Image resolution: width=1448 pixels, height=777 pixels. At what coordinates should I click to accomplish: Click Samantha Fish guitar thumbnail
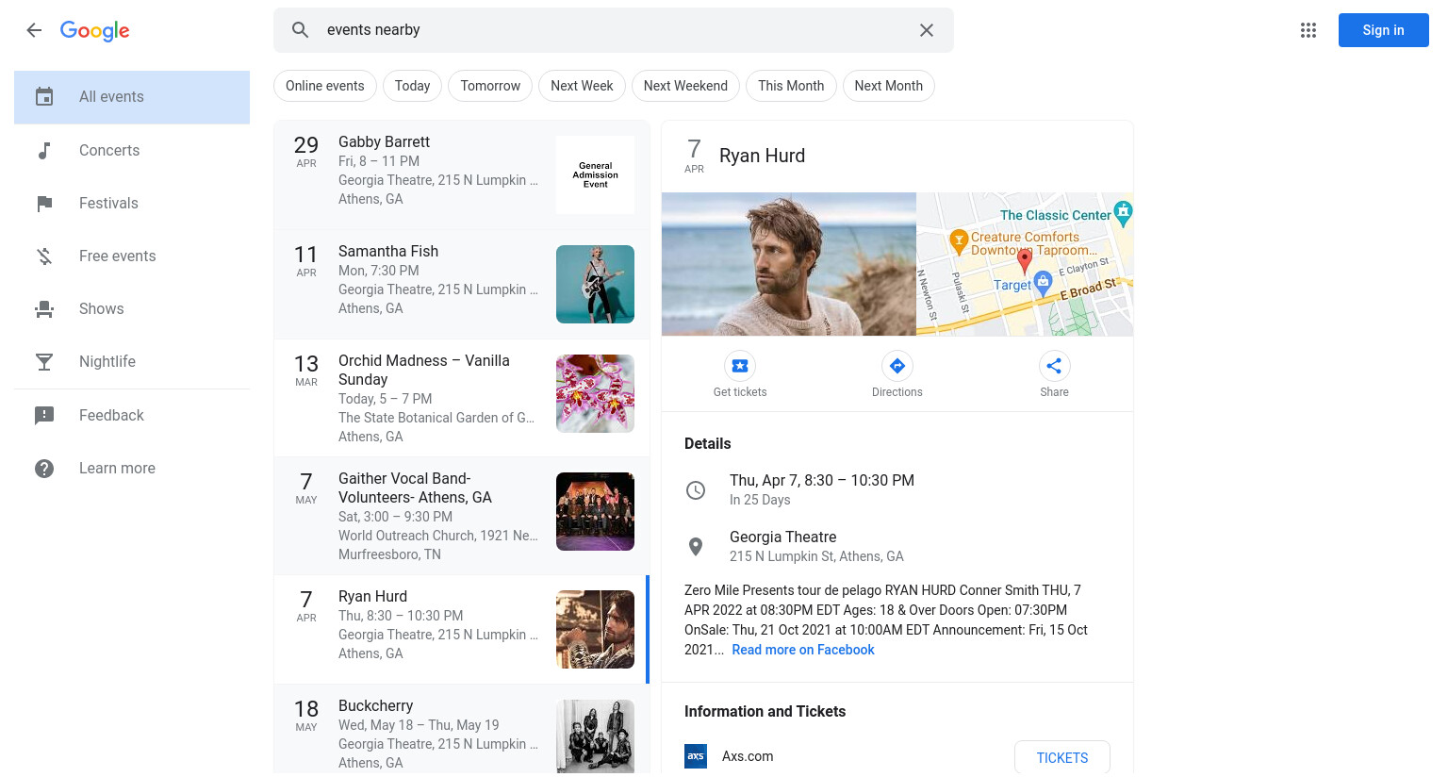pyautogui.click(x=595, y=284)
